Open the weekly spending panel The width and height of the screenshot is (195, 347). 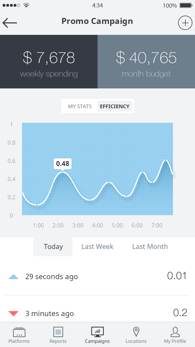[x=49, y=62]
